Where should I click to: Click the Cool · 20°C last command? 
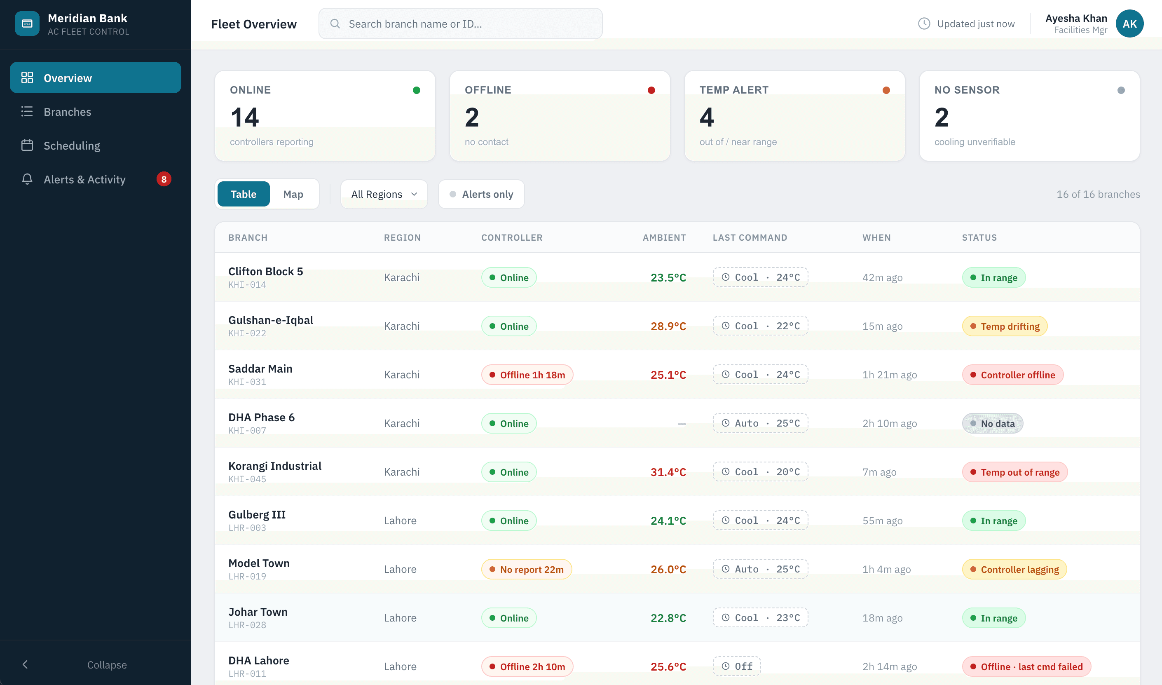[x=760, y=471]
